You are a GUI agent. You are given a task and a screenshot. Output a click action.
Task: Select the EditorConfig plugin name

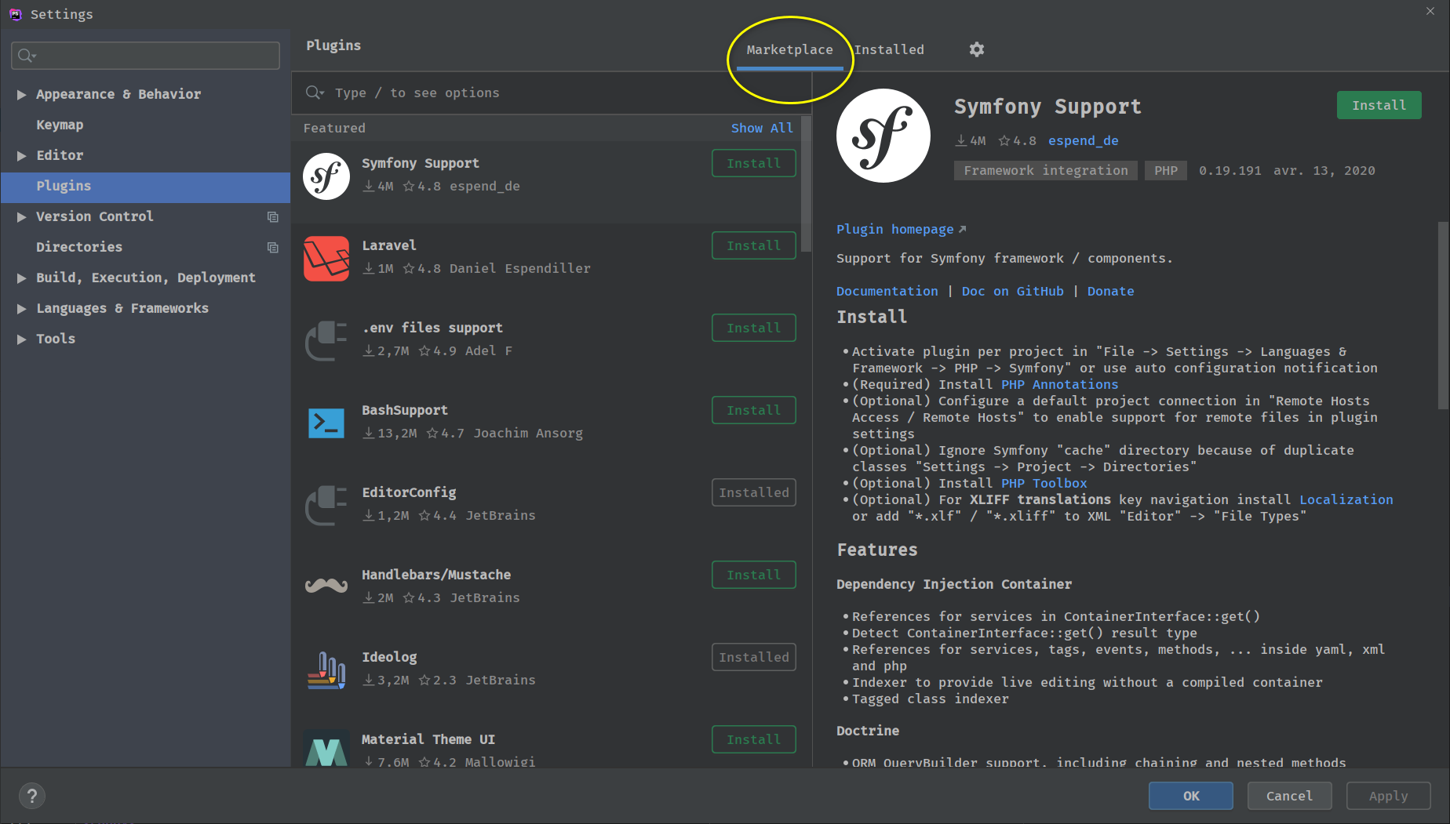click(x=409, y=492)
